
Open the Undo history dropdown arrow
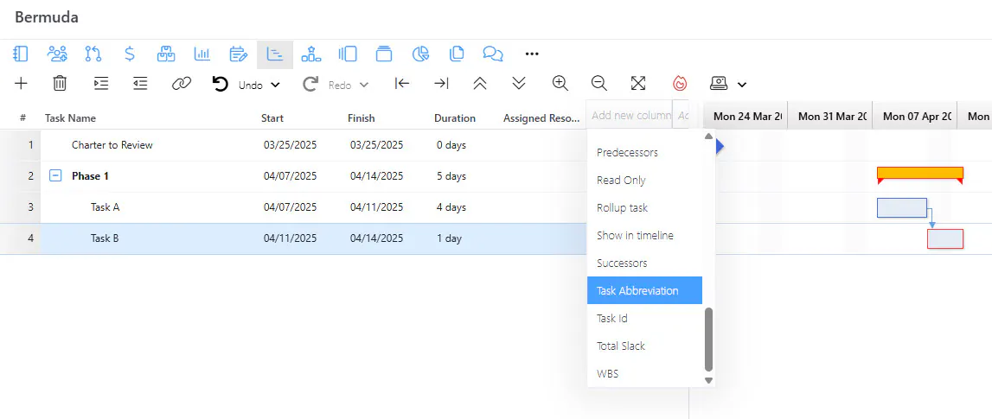(x=275, y=85)
